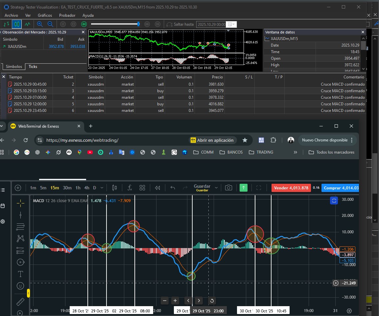379x316 pixels.
Task: Click zoom in magnifier in Strategy Tester
Action: (x=40, y=24)
